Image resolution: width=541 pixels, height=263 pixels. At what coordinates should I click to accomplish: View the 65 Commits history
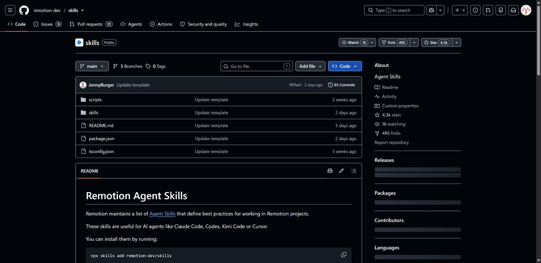pos(341,85)
